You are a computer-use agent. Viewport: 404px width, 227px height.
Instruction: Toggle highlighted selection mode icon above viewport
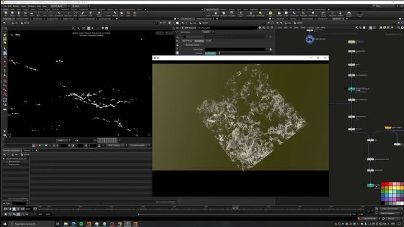coord(88,28)
